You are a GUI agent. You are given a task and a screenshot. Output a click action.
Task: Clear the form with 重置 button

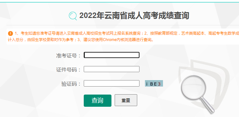click(126, 100)
